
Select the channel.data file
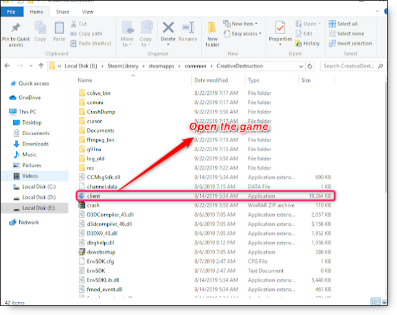point(205,187)
